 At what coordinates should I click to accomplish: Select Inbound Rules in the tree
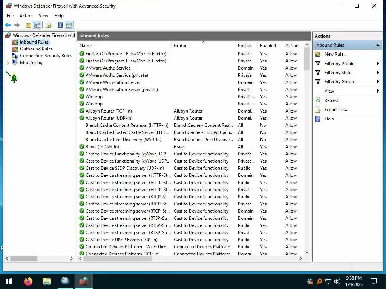coord(34,42)
